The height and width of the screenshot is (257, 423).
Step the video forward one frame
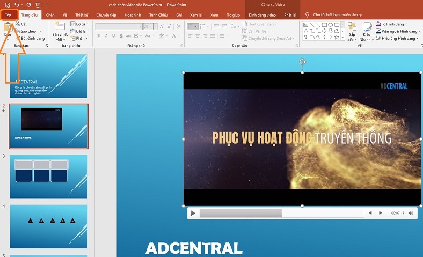[x=381, y=213]
